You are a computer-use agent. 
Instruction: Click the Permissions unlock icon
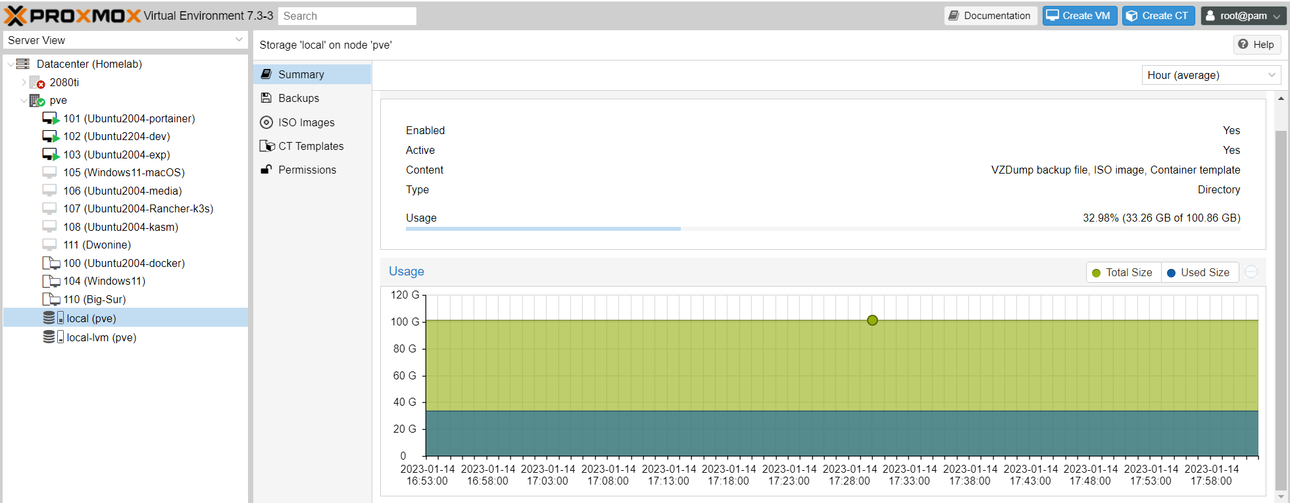(266, 170)
